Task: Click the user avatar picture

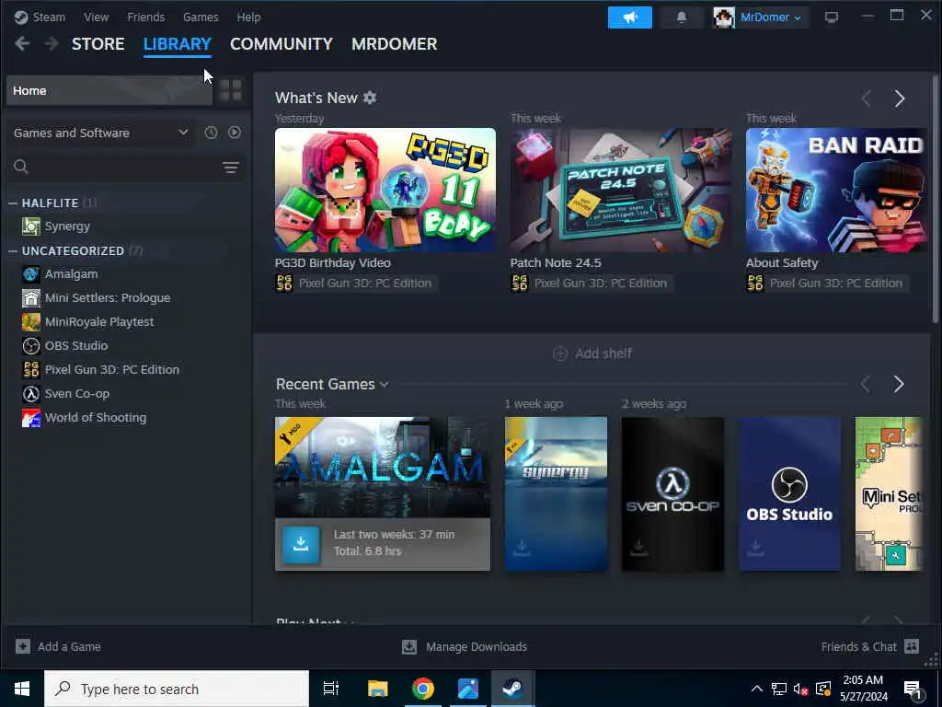Action: (724, 17)
